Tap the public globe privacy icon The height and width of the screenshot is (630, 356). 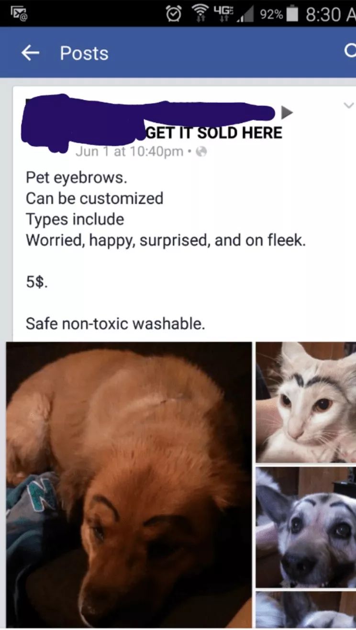[x=202, y=152]
